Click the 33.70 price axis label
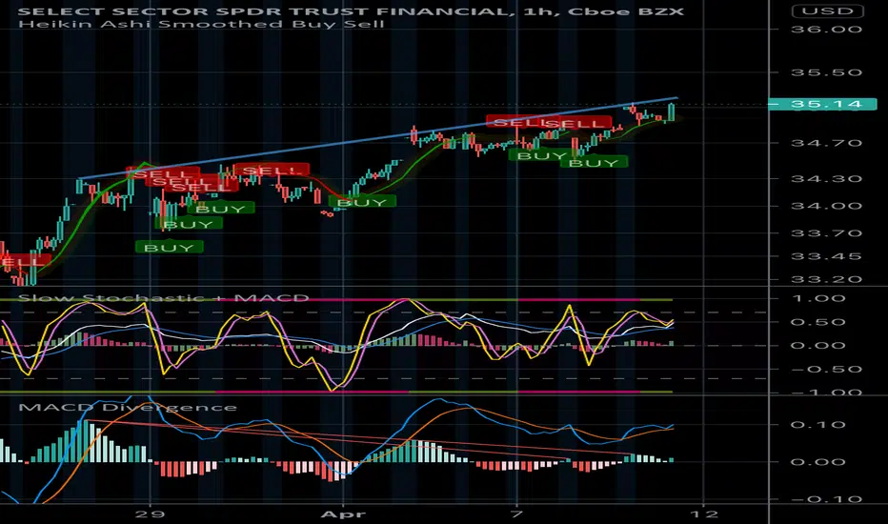 click(826, 232)
